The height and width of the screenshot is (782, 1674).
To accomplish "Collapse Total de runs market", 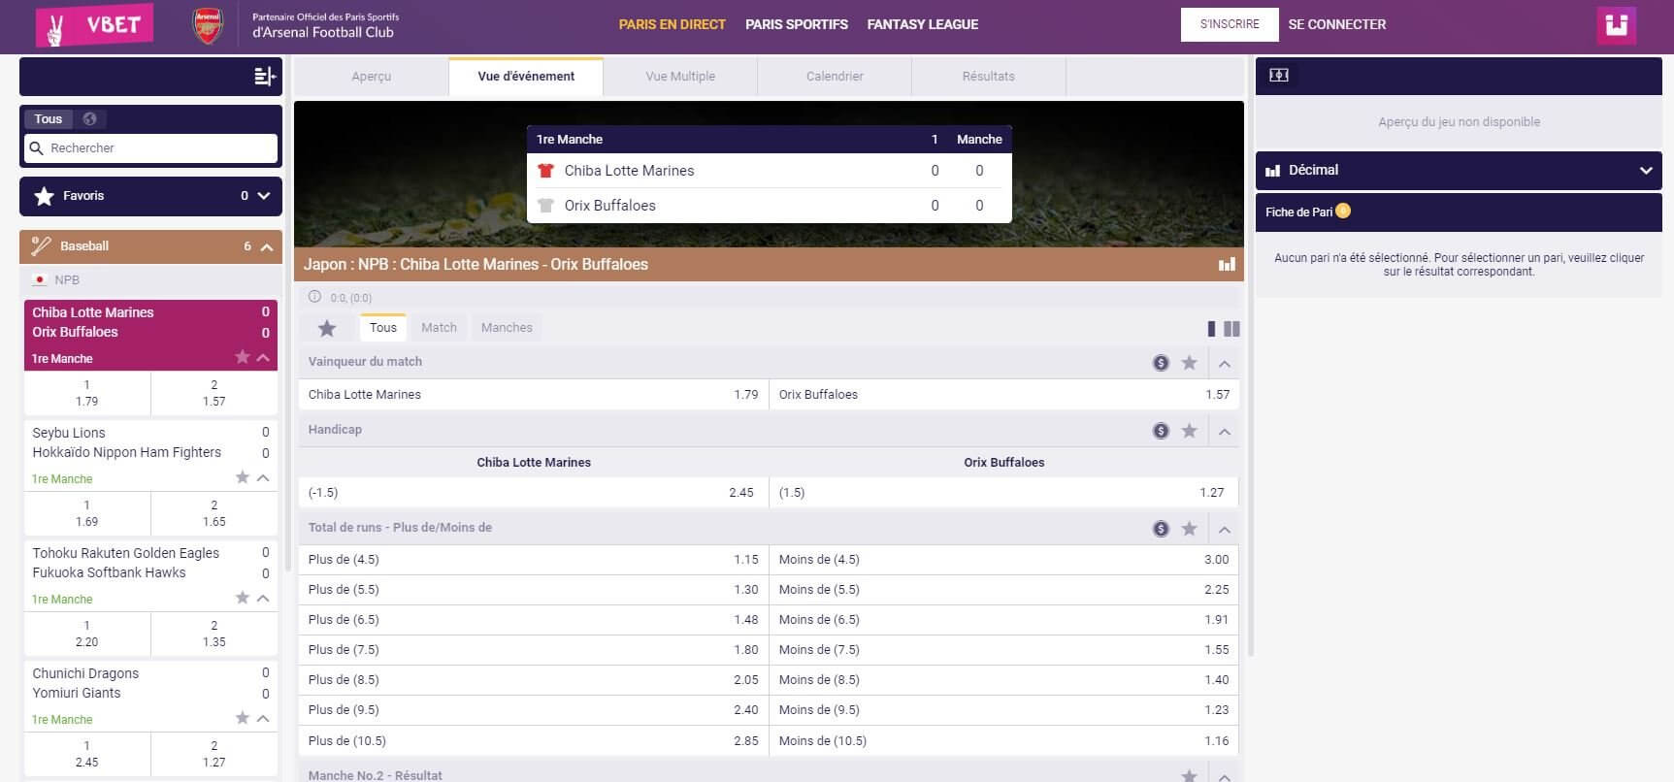I will click(x=1225, y=530).
